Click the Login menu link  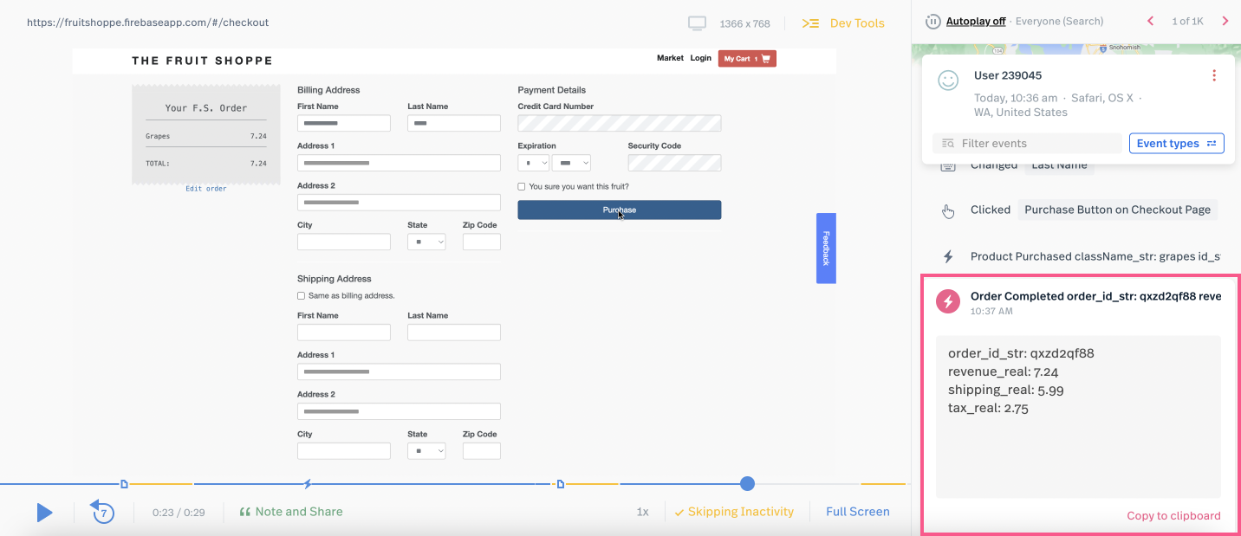[x=700, y=58]
